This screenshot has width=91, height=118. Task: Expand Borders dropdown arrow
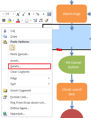click(x=31, y=20)
